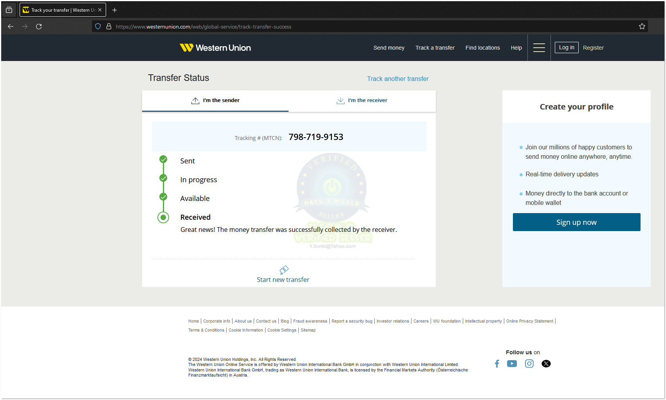
Task: Open Western Union X (Twitter) page
Action: [546, 364]
